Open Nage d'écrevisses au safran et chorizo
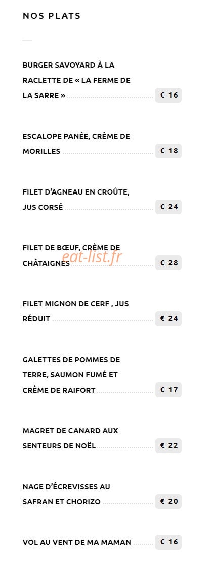 click(x=66, y=495)
